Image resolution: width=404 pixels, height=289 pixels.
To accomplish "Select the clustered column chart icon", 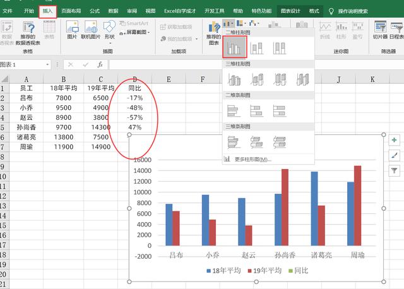I will (234, 47).
